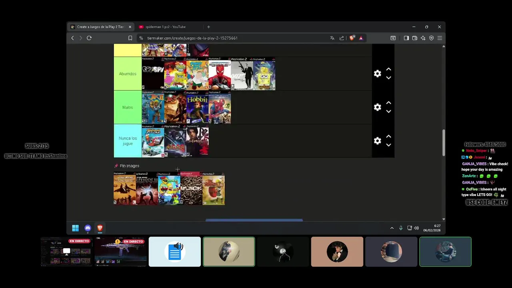Open the Windows Start menu
This screenshot has height=288, width=512.
(x=75, y=228)
